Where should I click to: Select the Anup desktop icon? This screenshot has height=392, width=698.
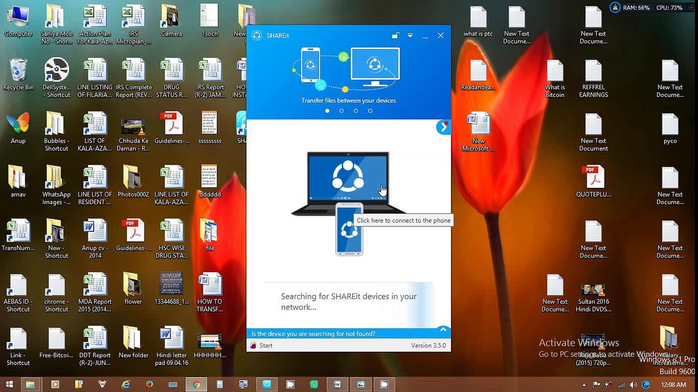pos(18,128)
